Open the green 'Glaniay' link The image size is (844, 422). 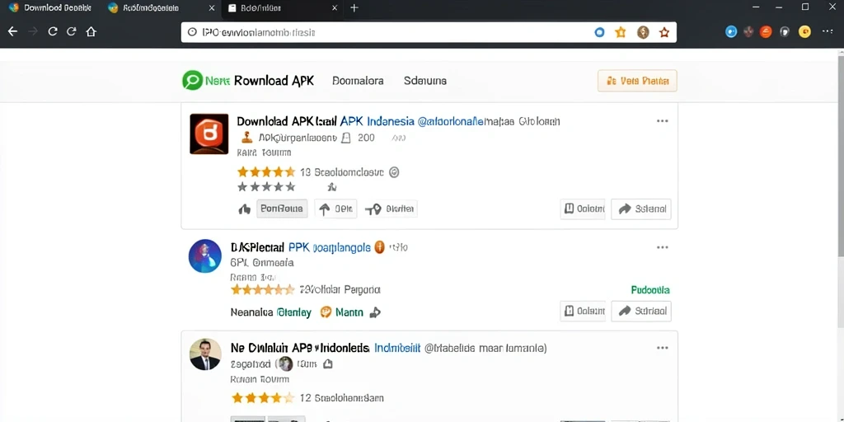click(x=294, y=312)
